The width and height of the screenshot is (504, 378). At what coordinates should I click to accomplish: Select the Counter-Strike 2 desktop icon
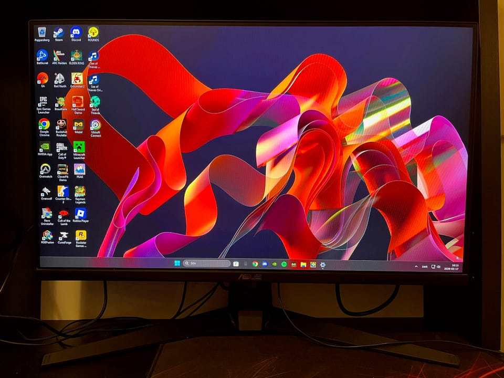click(63, 194)
